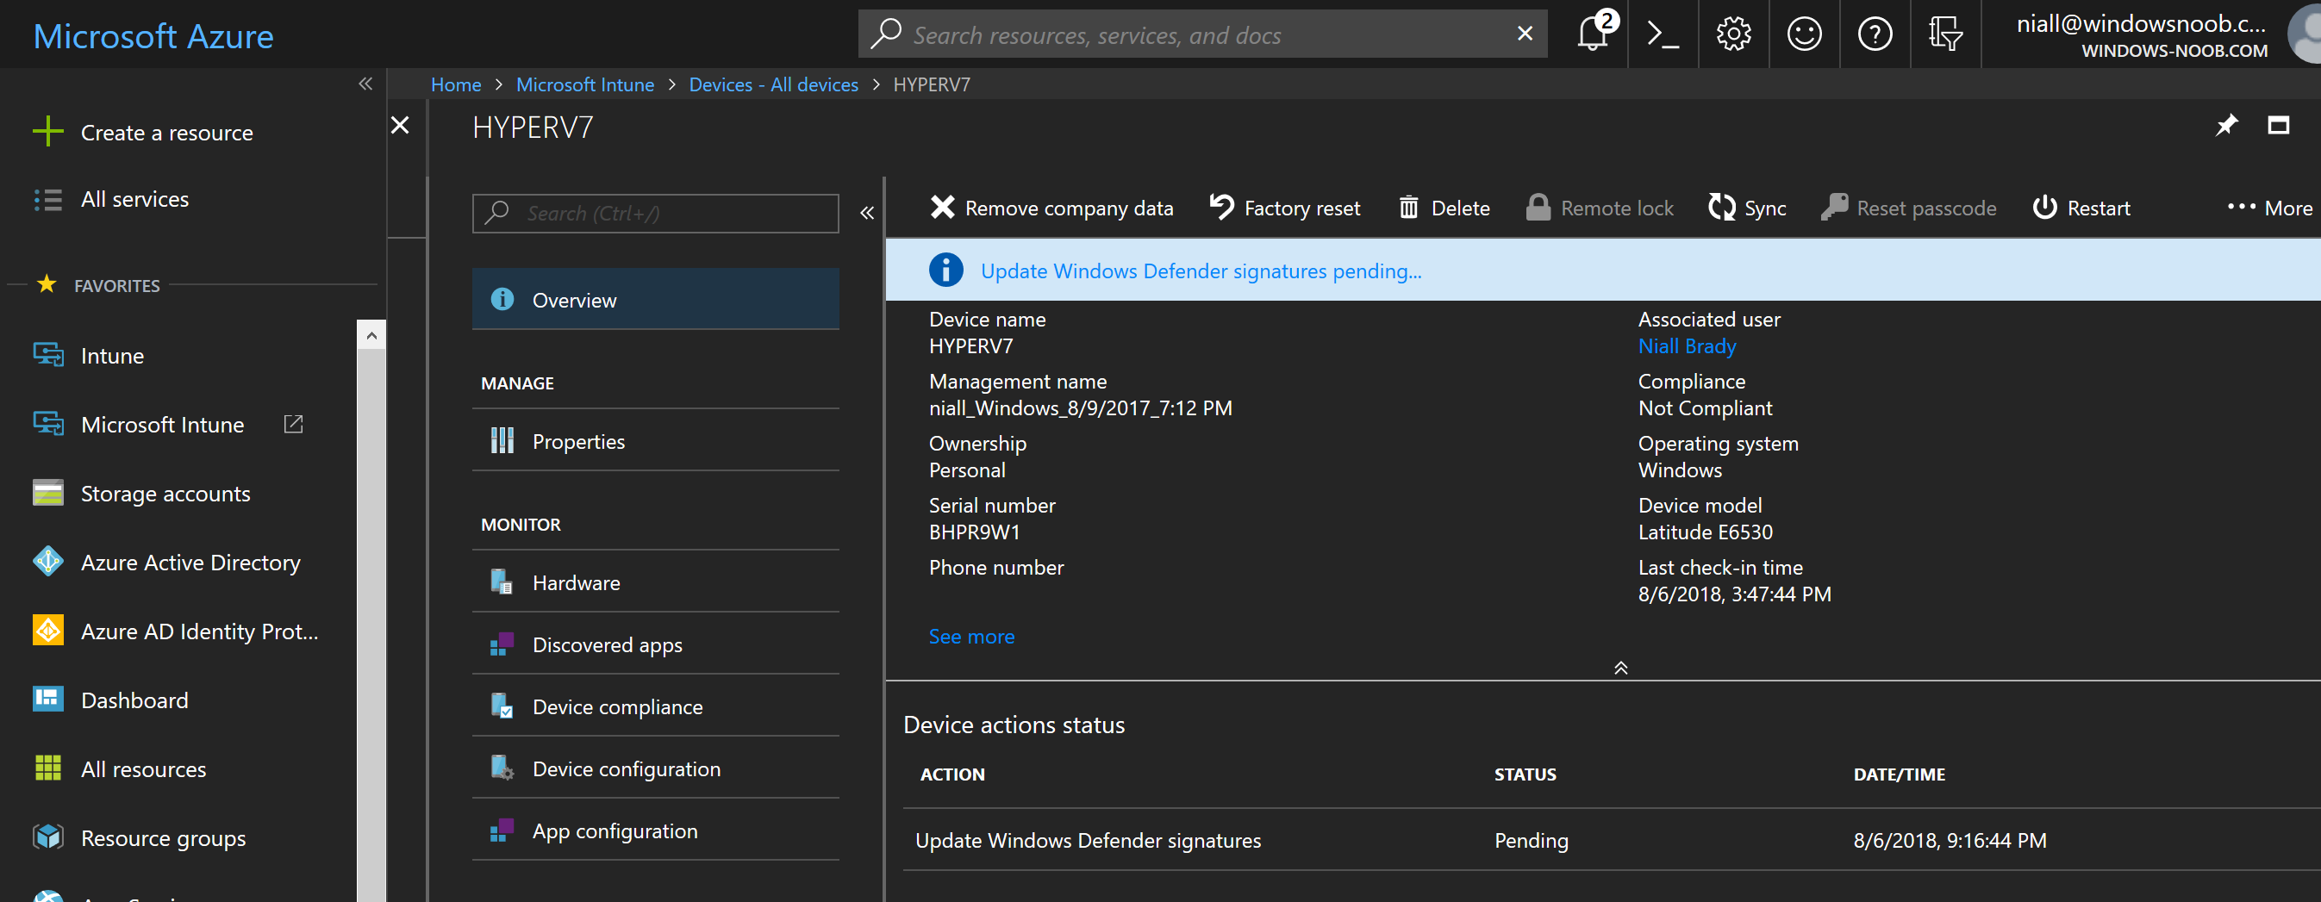The image size is (2321, 902).
Task: Open Storage accounts
Action: (141, 494)
